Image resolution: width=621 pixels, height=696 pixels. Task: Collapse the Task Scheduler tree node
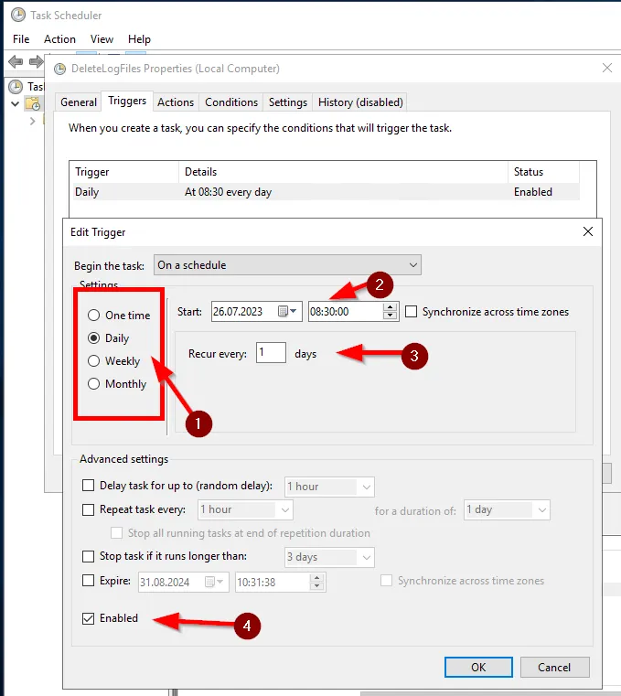pyautogui.click(x=15, y=104)
